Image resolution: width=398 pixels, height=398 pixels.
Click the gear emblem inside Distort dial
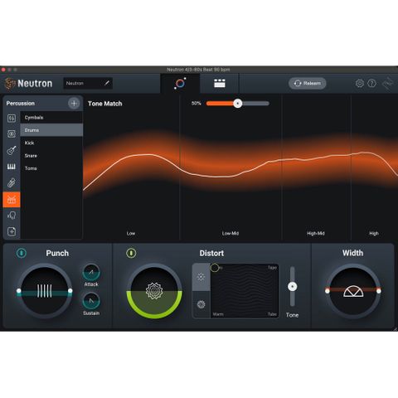pyautogui.click(x=154, y=291)
